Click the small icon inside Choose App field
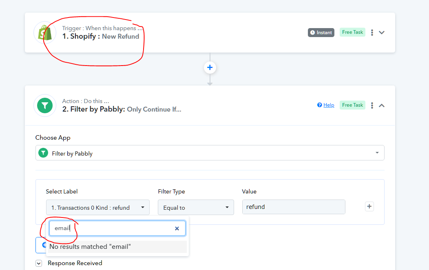 [43, 153]
